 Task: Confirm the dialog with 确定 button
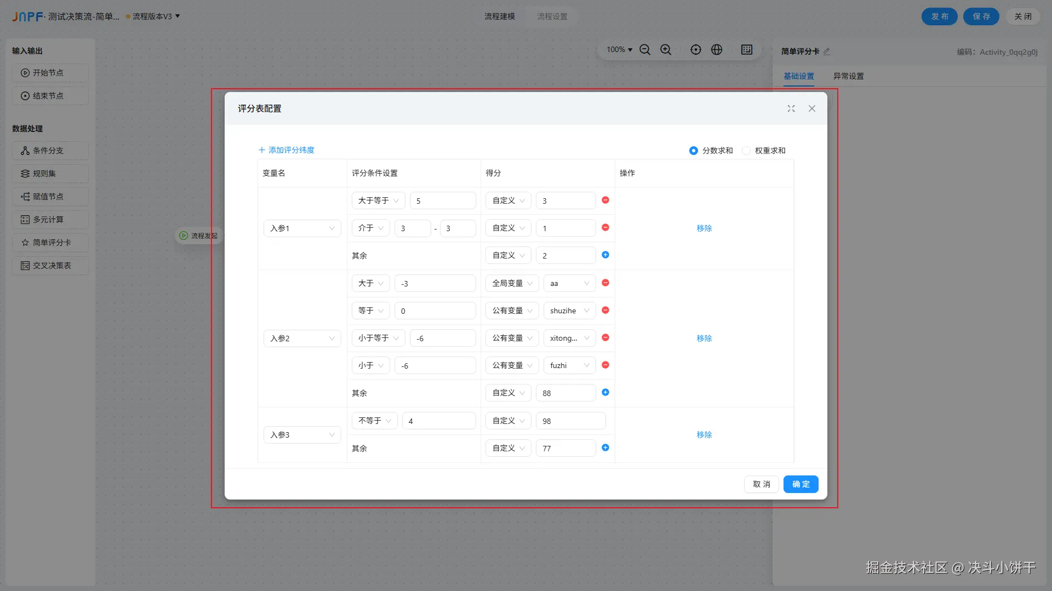coord(801,484)
